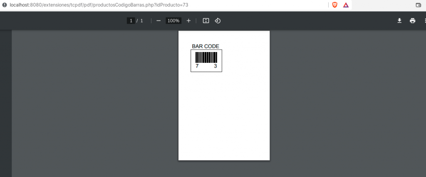
Task: Click the total page count in the toolbar
Action: (x=141, y=21)
